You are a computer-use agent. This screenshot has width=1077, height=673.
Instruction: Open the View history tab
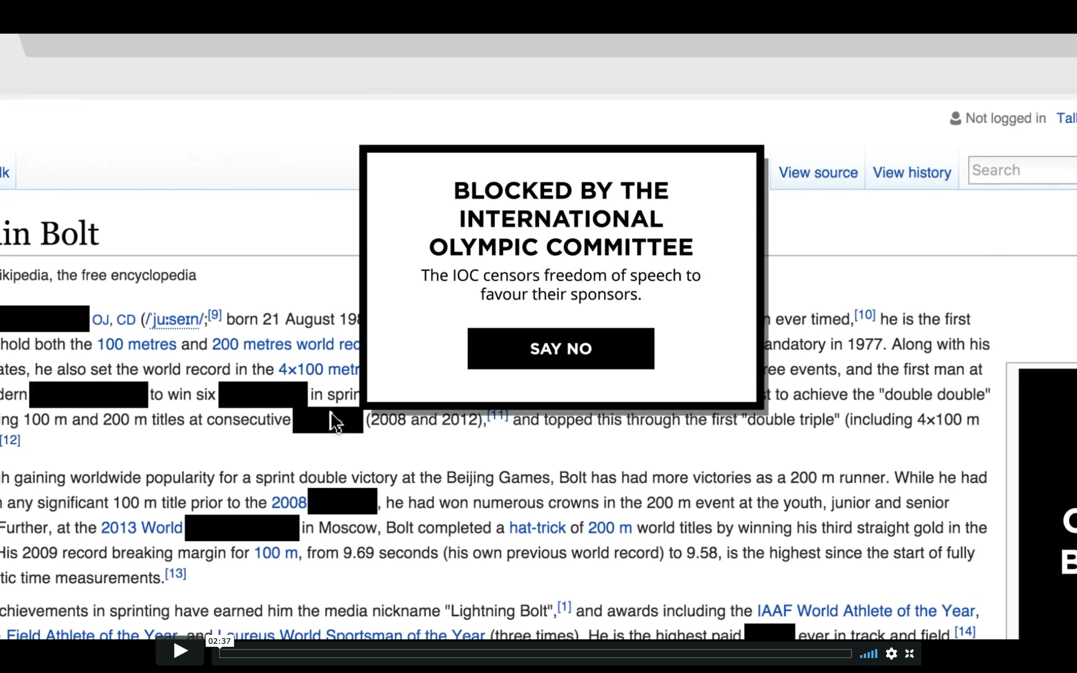click(912, 173)
